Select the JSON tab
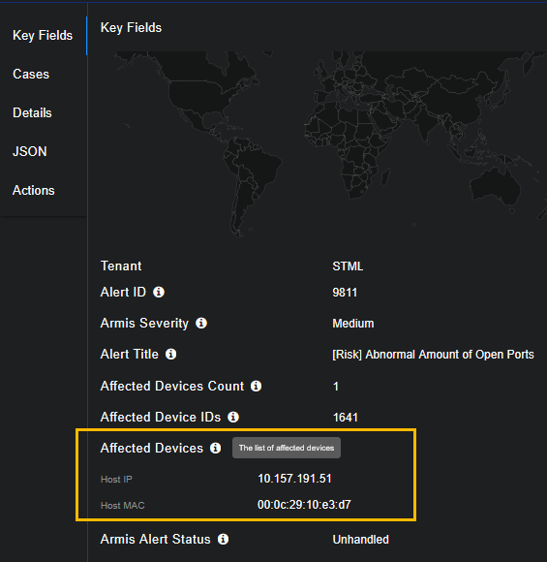 coord(30,151)
